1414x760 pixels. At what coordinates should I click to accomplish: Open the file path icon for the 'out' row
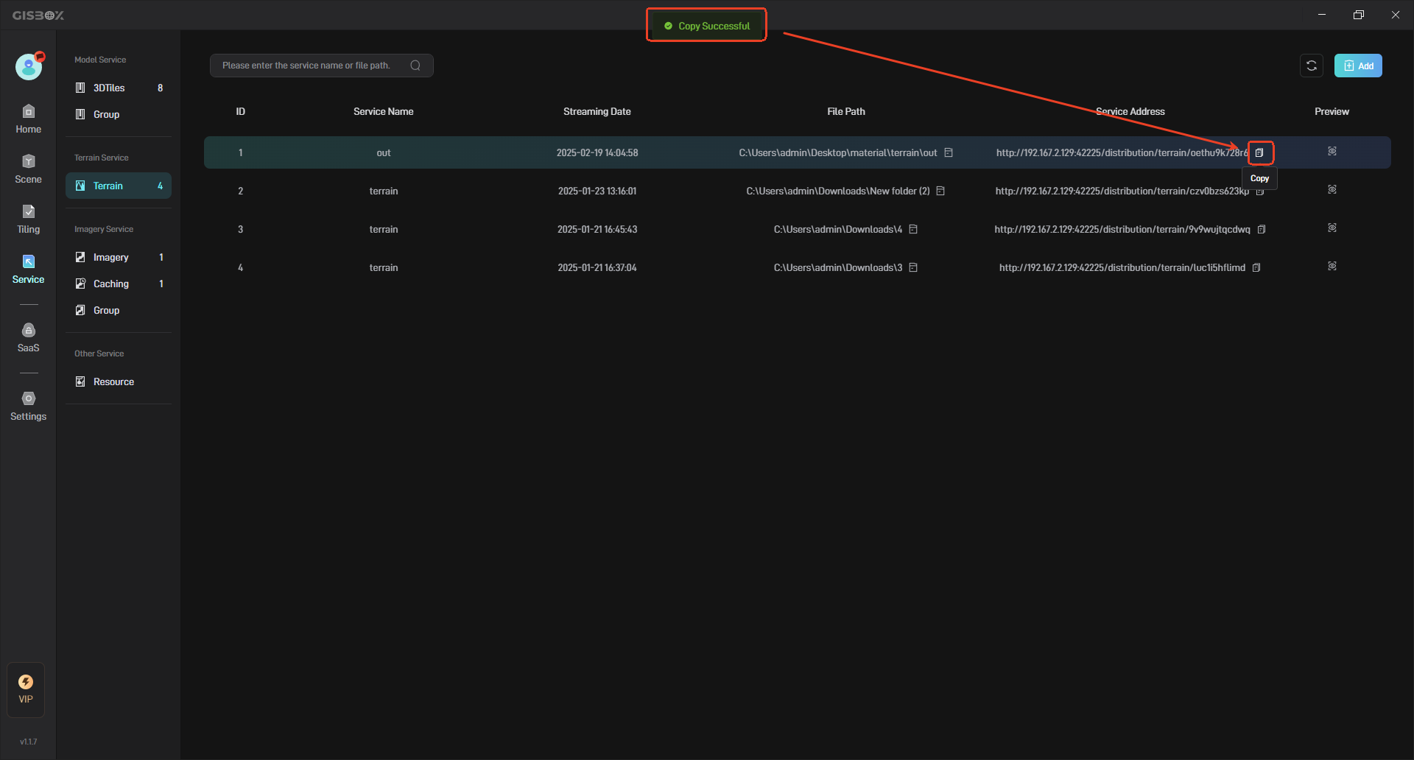(949, 152)
